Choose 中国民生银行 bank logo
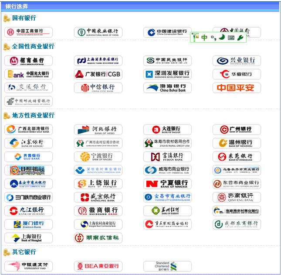This screenshot has width=281, height=275. pos(167,61)
